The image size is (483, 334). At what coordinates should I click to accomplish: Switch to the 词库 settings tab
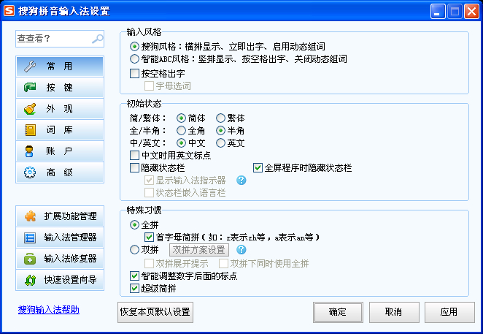pyautogui.click(x=60, y=130)
